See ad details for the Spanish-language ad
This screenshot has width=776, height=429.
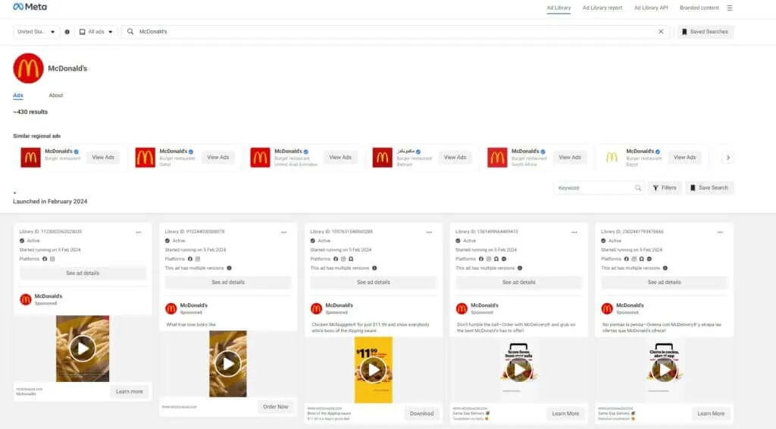click(664, 283)
